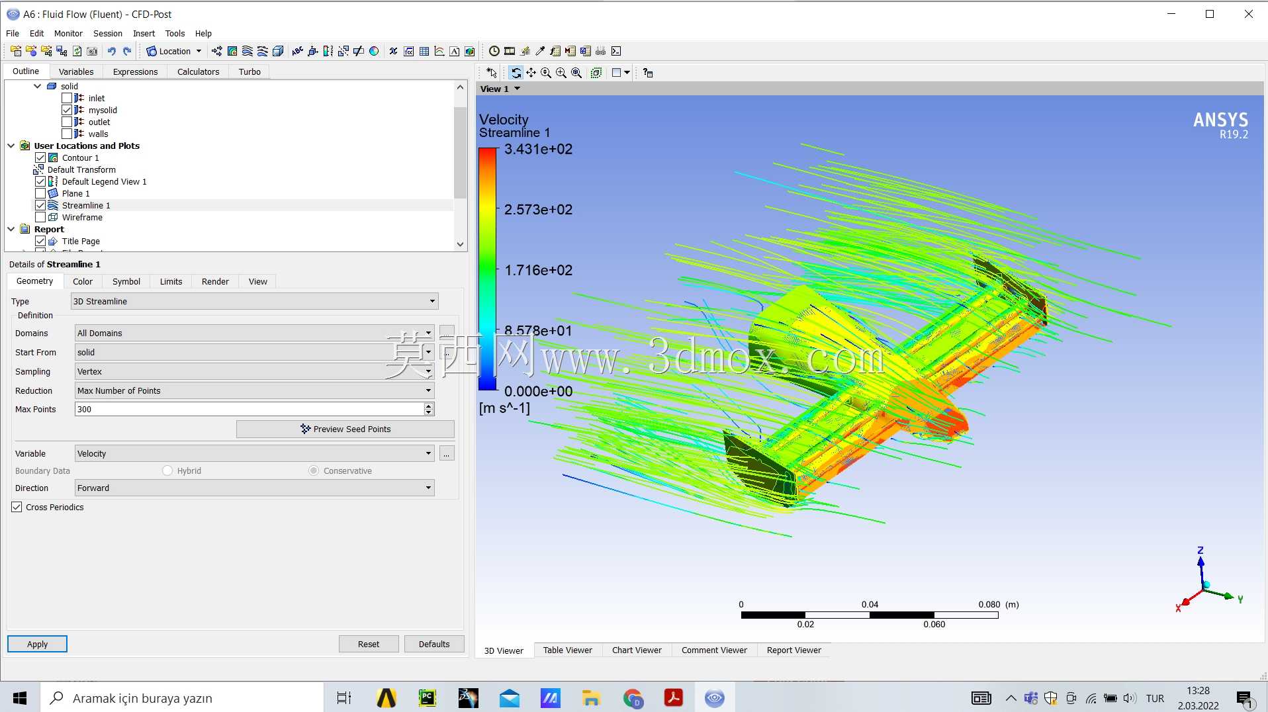Click the Apply button
Screen dimensions: 1268x712
37,644
